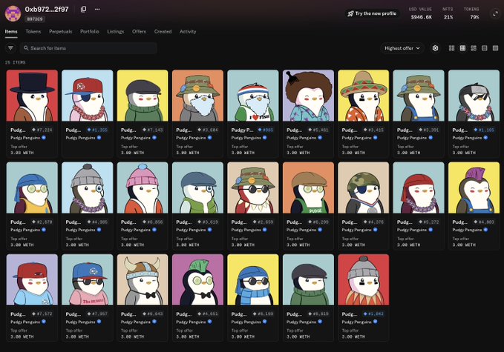This screenshot has width=504, height=352.
Task: Click the 79% Tokens stat
Action: point(474,17)
